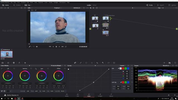
Task: Open the viewer zoom percentage dropdown
Action: [30, 8]
